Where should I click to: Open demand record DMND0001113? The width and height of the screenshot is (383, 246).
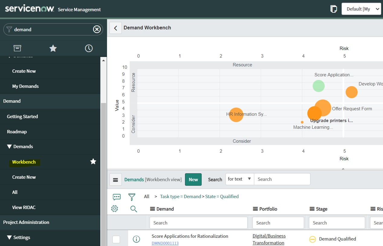coord(165,243)
